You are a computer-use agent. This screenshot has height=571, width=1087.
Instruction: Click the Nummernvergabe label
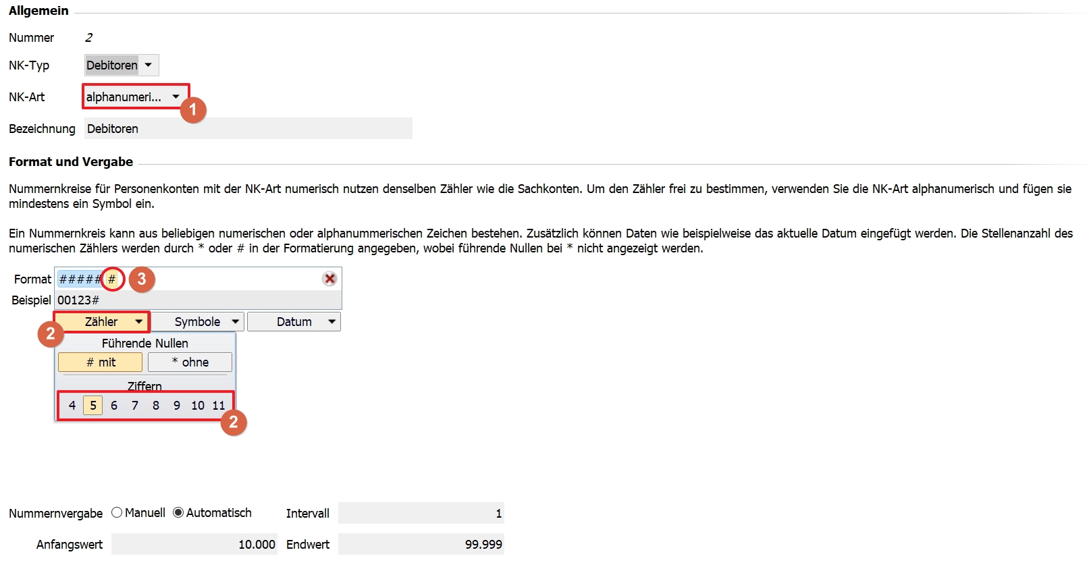tap(56, 514)
